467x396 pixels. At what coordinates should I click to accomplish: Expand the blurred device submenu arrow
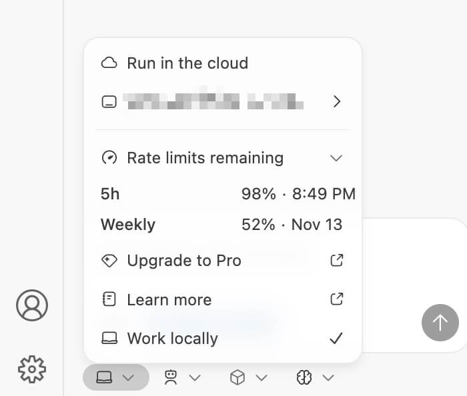click(337, 102)
